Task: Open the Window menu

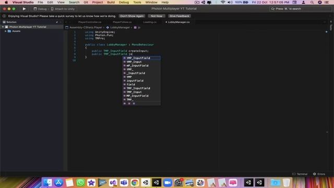Action: point(151,2)
